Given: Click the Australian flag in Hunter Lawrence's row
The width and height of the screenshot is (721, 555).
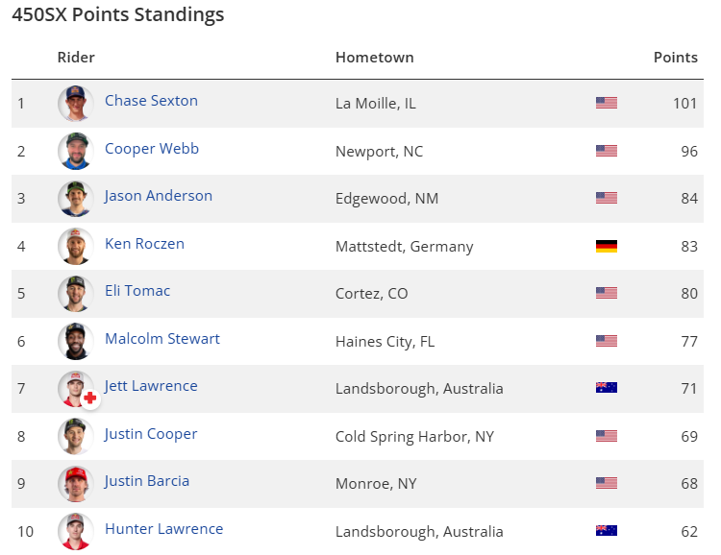Looking at the screenshot, I should click(x=606, y=531).
